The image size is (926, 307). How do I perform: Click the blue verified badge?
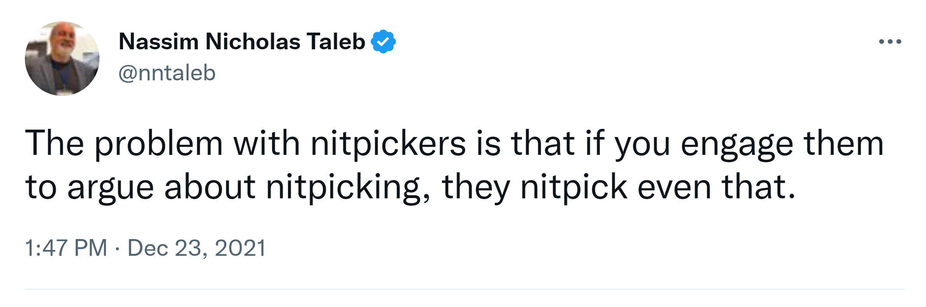point(383,42)
